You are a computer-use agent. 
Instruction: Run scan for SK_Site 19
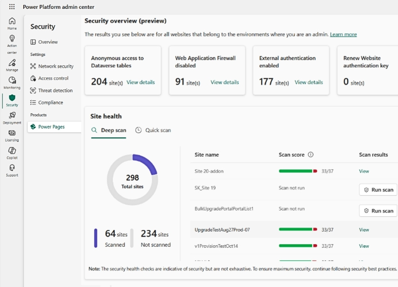click(x=378, y=189)
